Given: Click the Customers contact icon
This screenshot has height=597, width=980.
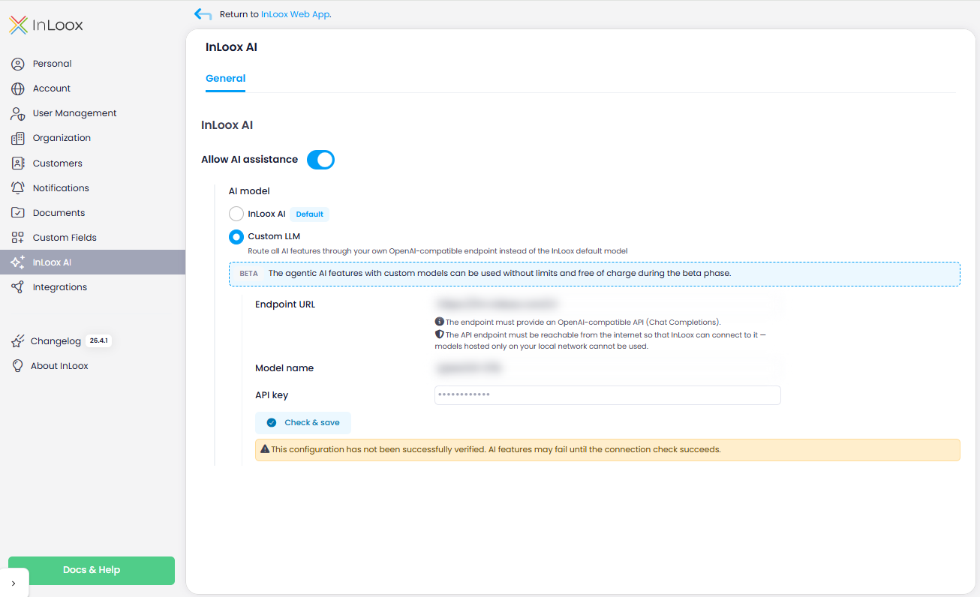Looking at the screenshot, I should (x=18, y=163).
